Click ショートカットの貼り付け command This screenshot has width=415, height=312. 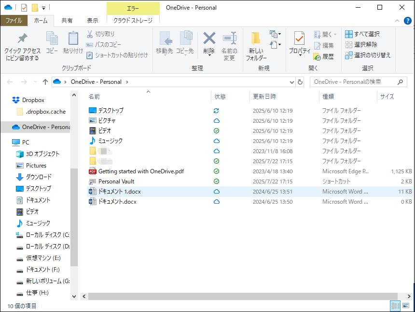[117, 55]
